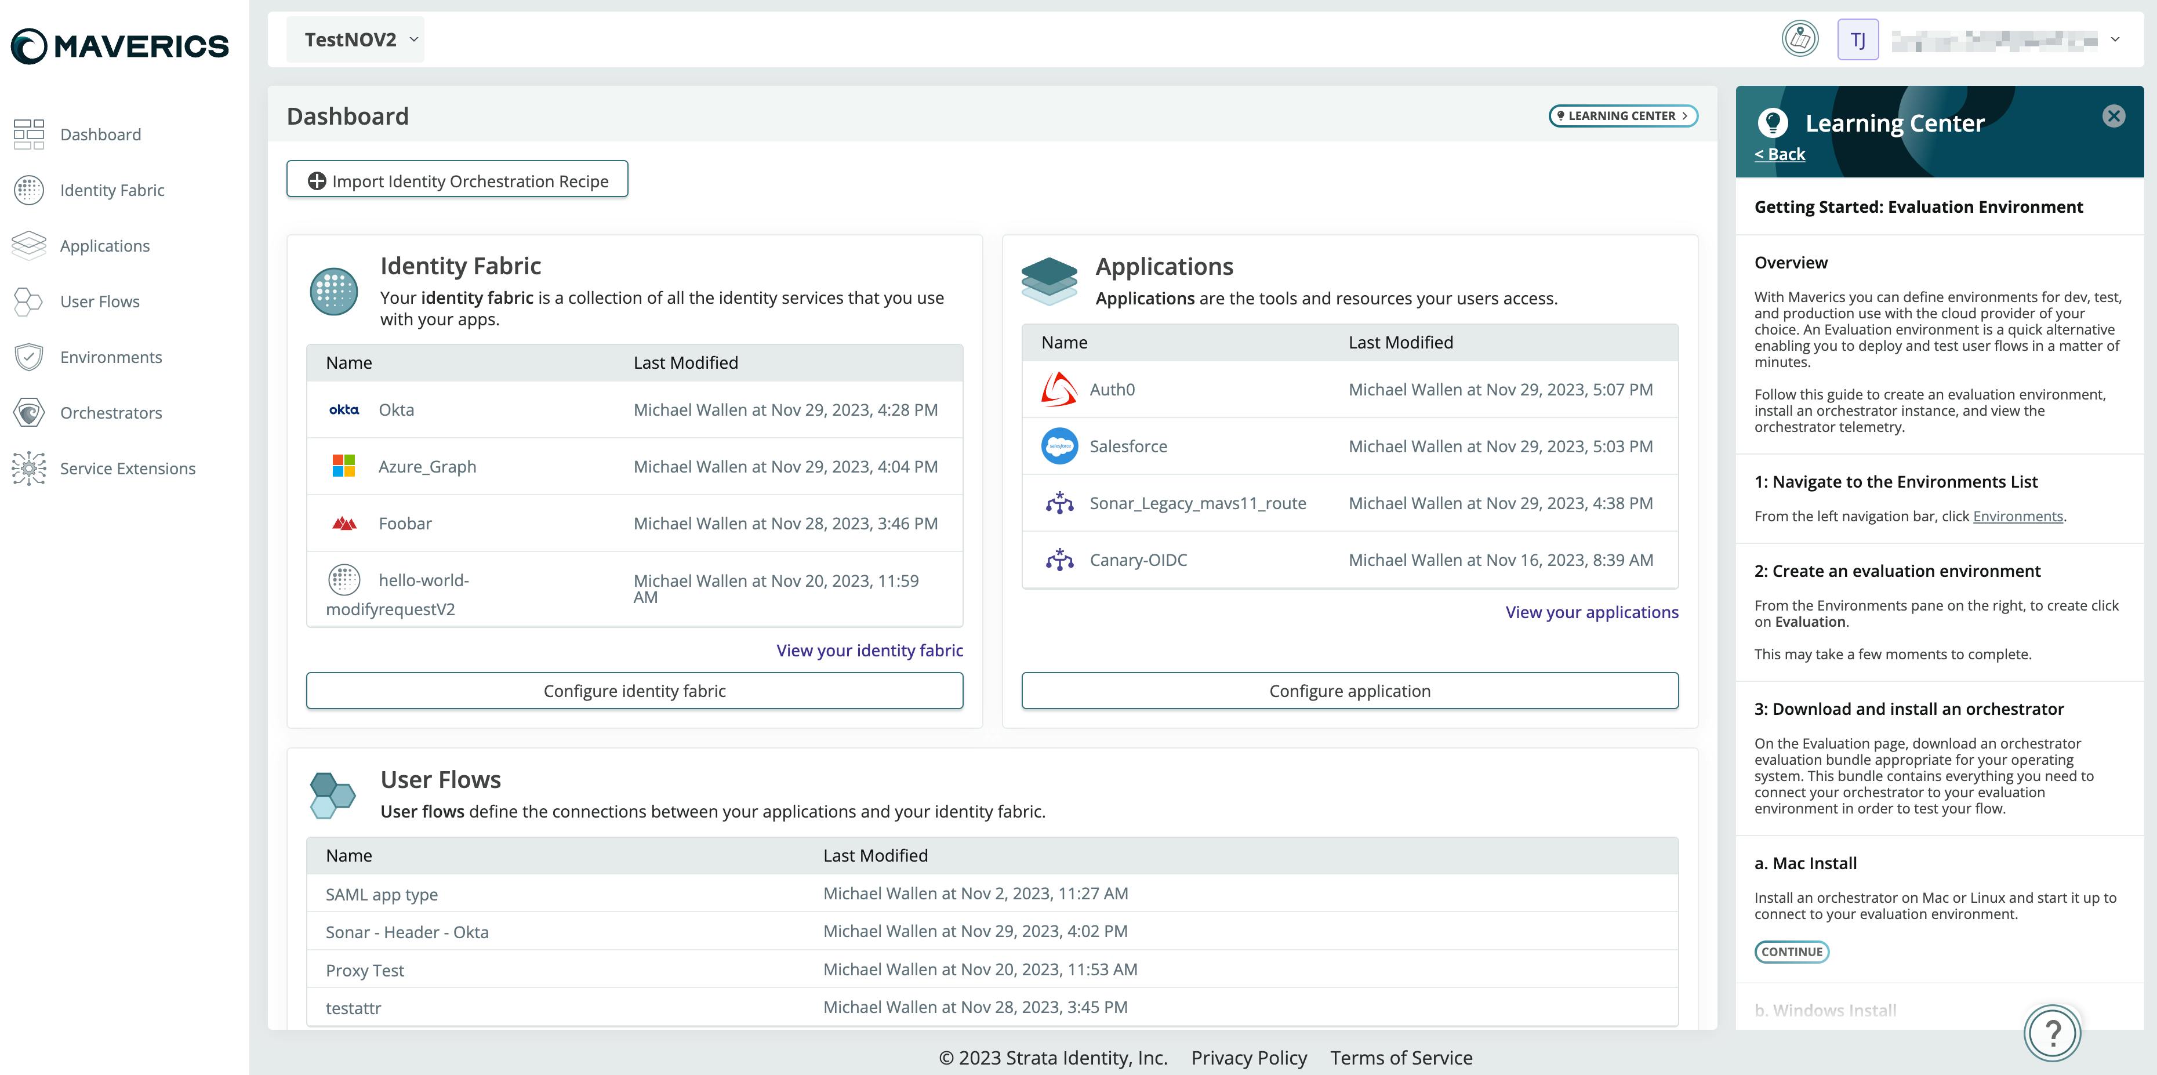Click the Environments shield icon

(x=28, y=357)
